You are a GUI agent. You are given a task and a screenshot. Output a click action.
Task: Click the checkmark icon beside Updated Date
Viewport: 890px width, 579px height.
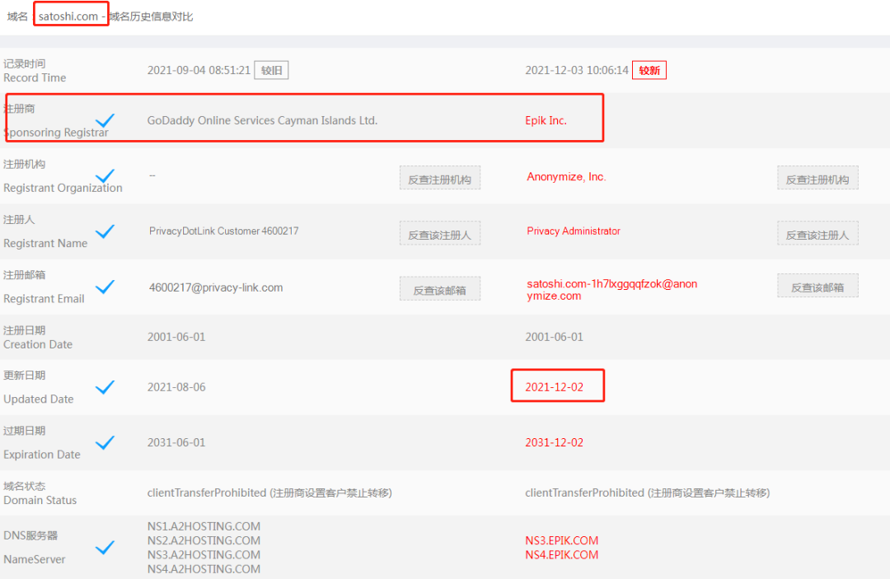[x=105, y=387]
